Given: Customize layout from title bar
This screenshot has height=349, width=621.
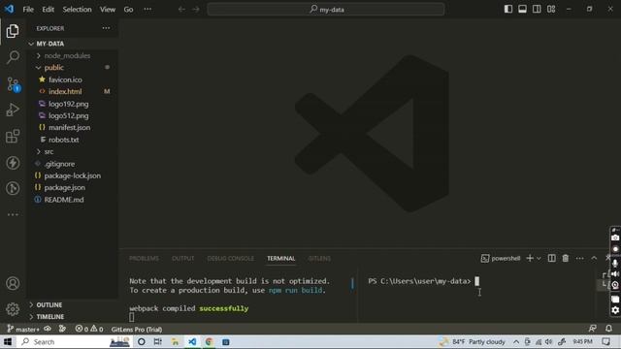Looking at the screenshot, I should [551, 9].
